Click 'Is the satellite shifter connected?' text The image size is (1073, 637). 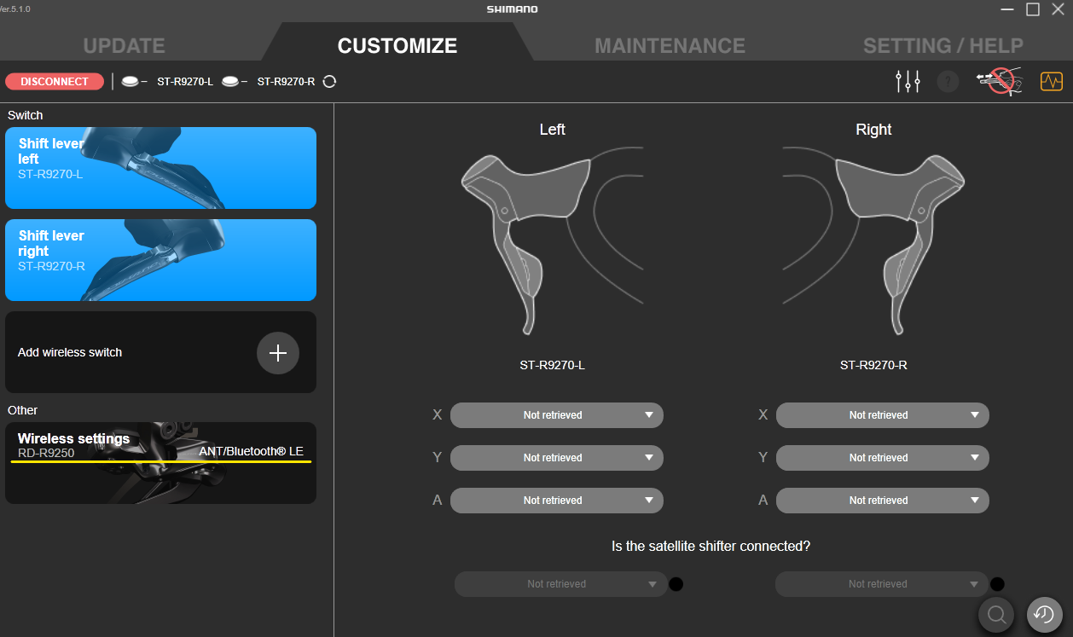710,546
